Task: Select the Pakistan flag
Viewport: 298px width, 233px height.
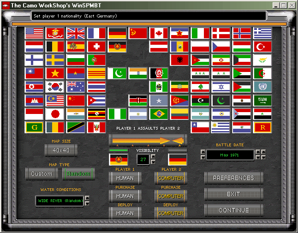Action: [x=117, y=73]
